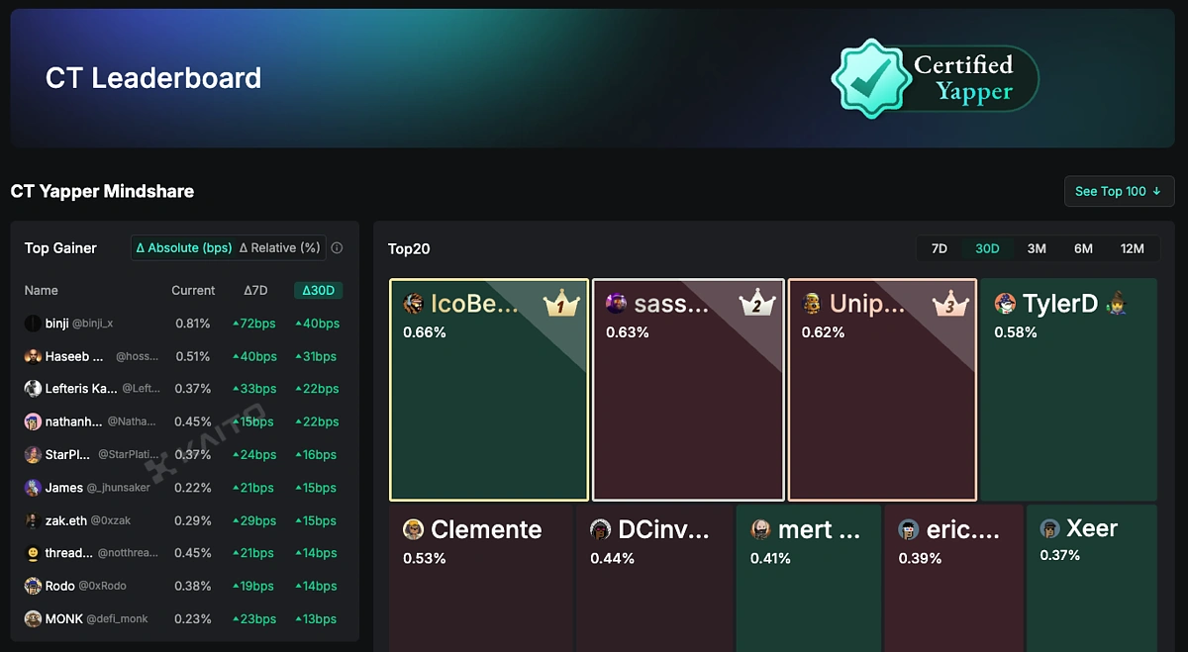1188x652 pixels.
Task: Click mert's avatar icon on the treemap
Action: (760, 529)
